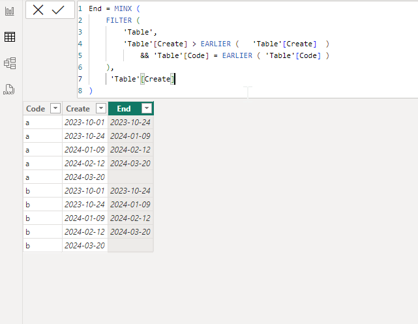418x324 pixels.
Task: Select 'b' row Create cell 2024-01-09
Action: pos(85,218)
